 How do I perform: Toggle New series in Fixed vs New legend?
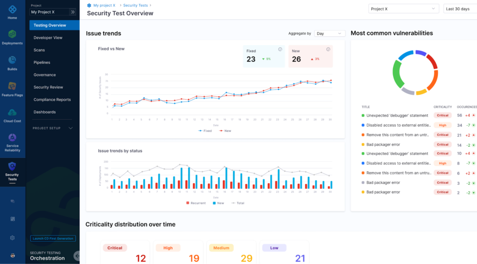(225, 131)
